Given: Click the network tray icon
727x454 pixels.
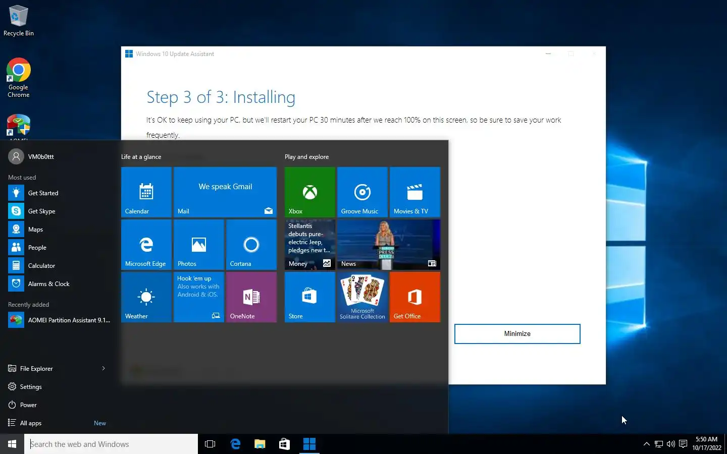Looking at the screenshot, I should (658, 444).
